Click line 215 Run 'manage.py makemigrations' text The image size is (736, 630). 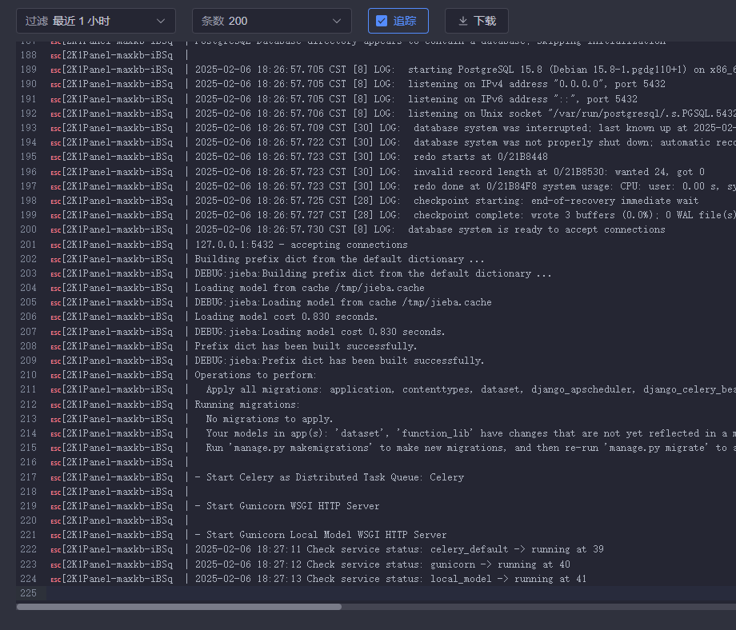click(470, 448)
